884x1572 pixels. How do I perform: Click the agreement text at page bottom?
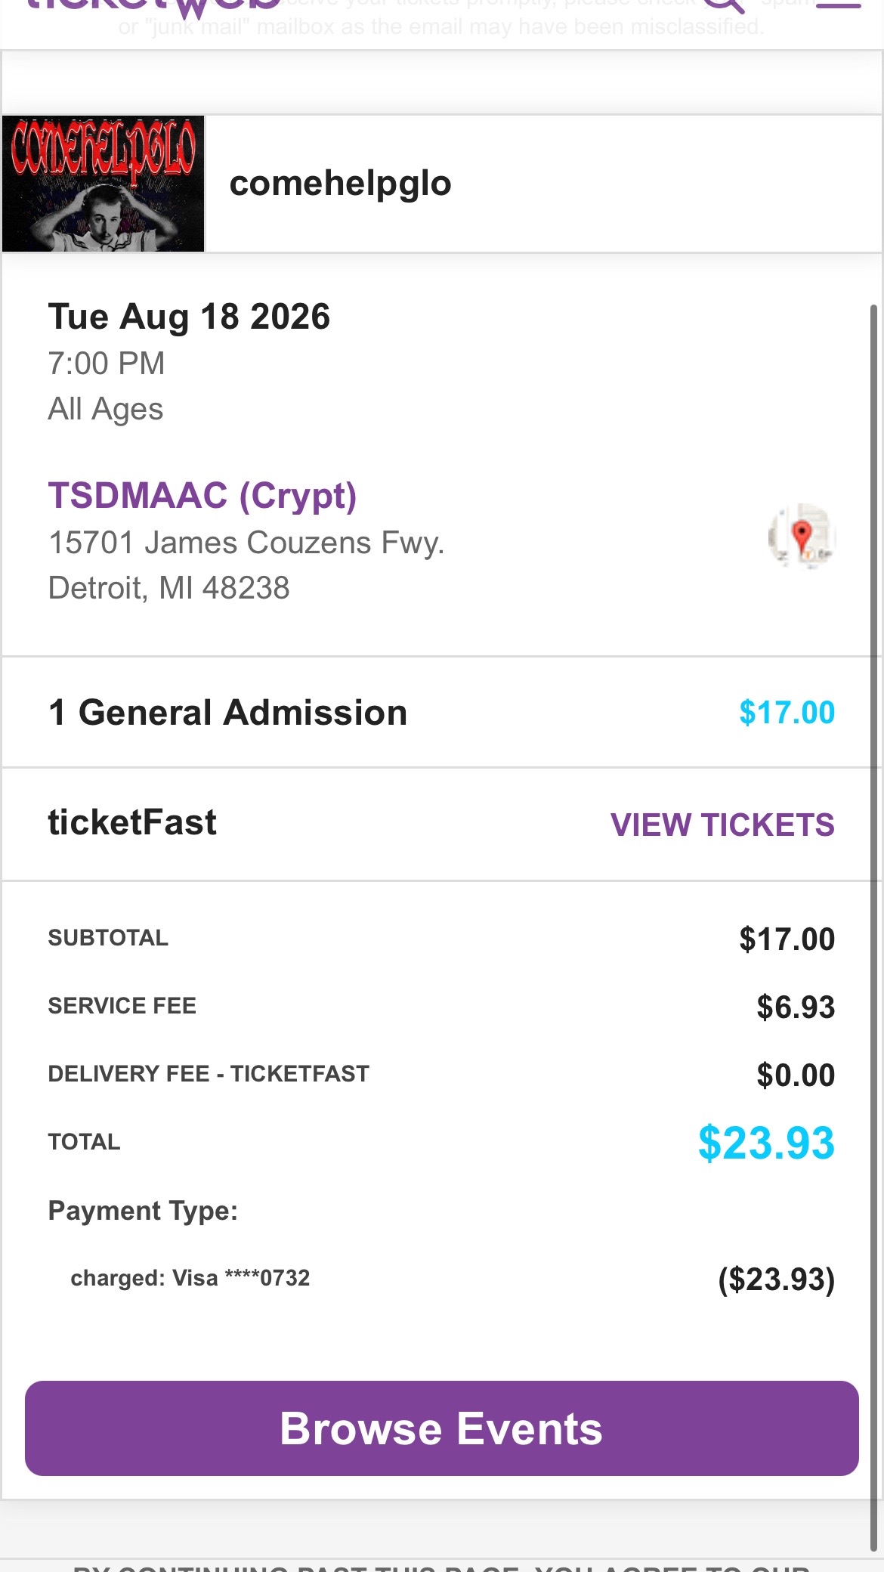coord(442,1567)
